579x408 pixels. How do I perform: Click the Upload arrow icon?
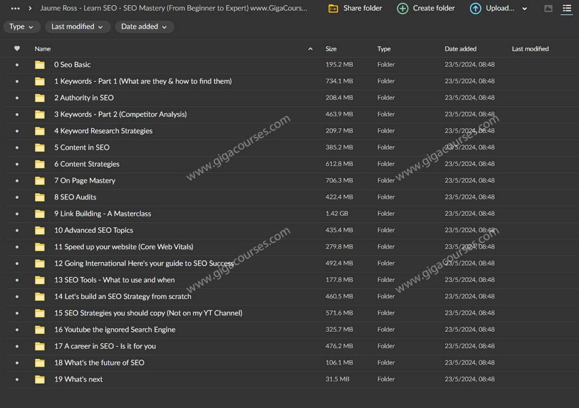click(x=476, y=8)
